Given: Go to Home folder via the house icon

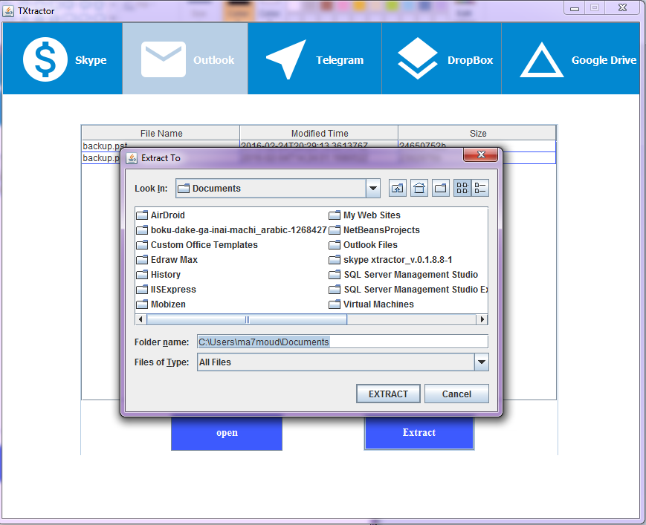Looking at the screenshot, I should point(419,189).
